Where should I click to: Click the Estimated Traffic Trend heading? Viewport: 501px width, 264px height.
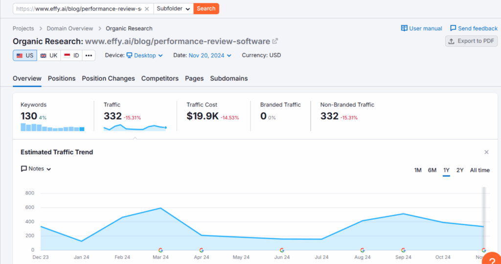coord(57,152)
